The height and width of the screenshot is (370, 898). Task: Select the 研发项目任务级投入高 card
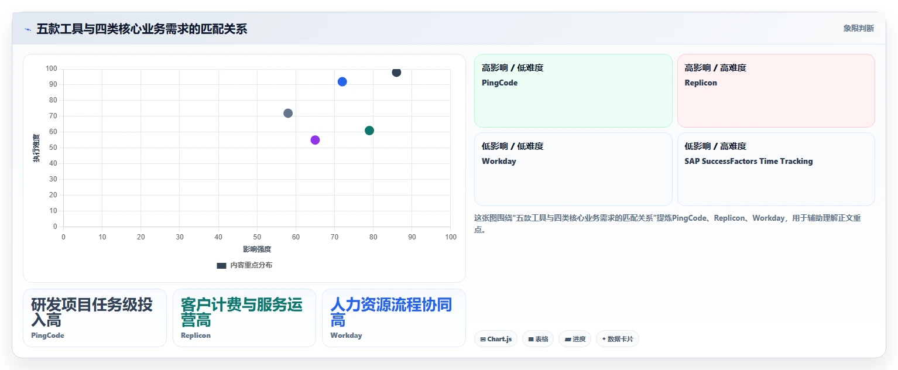[x=95, y=318]
